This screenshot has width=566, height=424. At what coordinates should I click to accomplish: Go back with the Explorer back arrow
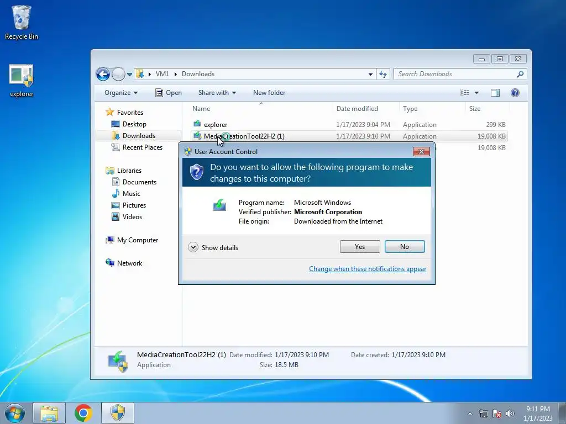coord(103,75)
